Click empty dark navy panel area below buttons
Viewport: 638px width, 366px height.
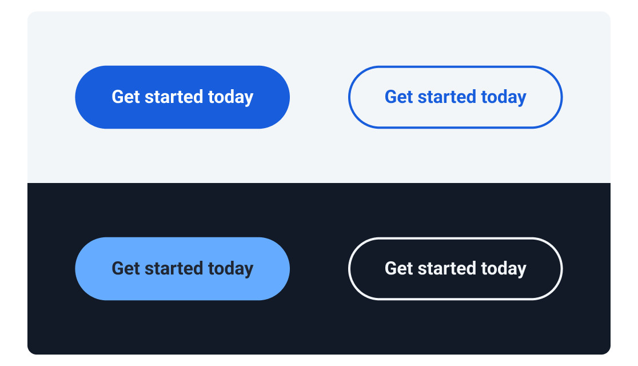point(319,329)
